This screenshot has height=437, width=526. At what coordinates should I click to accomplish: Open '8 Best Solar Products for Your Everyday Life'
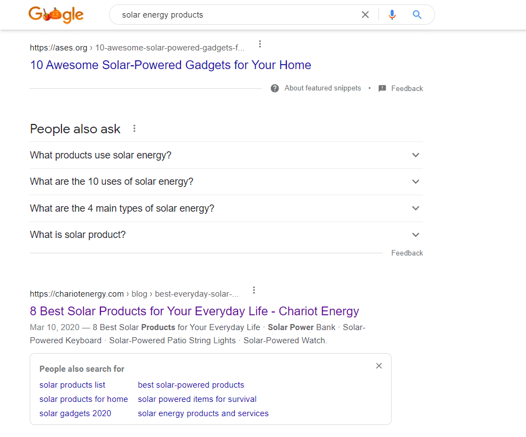point(194,311)
